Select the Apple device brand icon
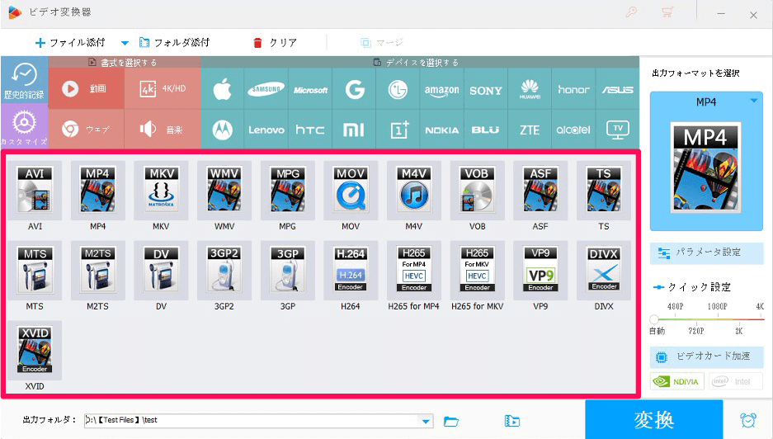The height and width of the screenshot is (439, 773). click(x=222, y=90)
